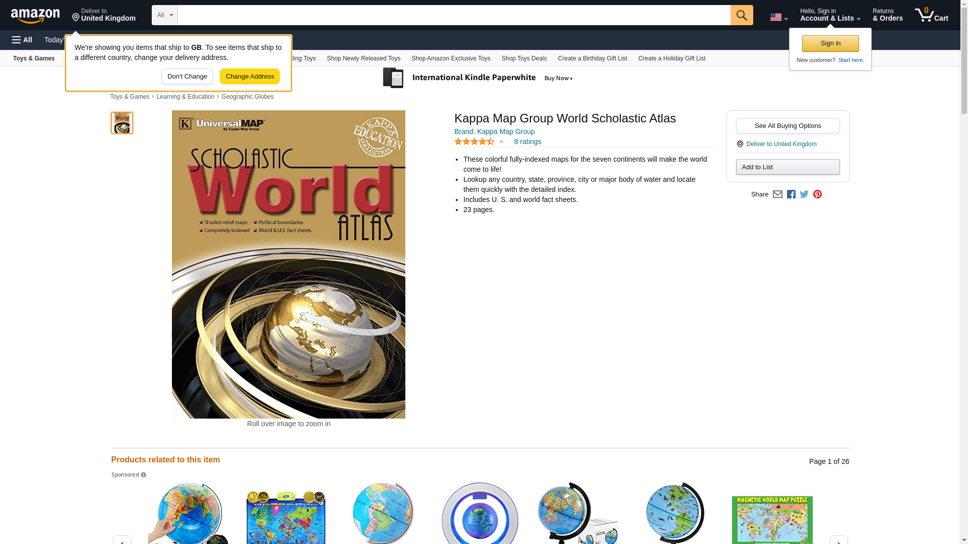Select the atlas cover thumbnail
The image size is (968, 544).
(x=122, y=123)
